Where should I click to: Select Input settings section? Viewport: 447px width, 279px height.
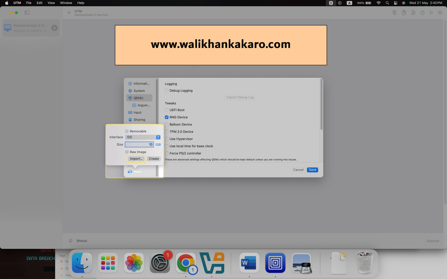click(139, 112)
